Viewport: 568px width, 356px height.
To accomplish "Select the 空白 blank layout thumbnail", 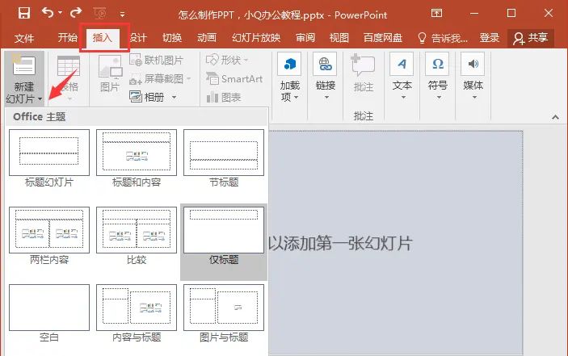I will 49,308.
